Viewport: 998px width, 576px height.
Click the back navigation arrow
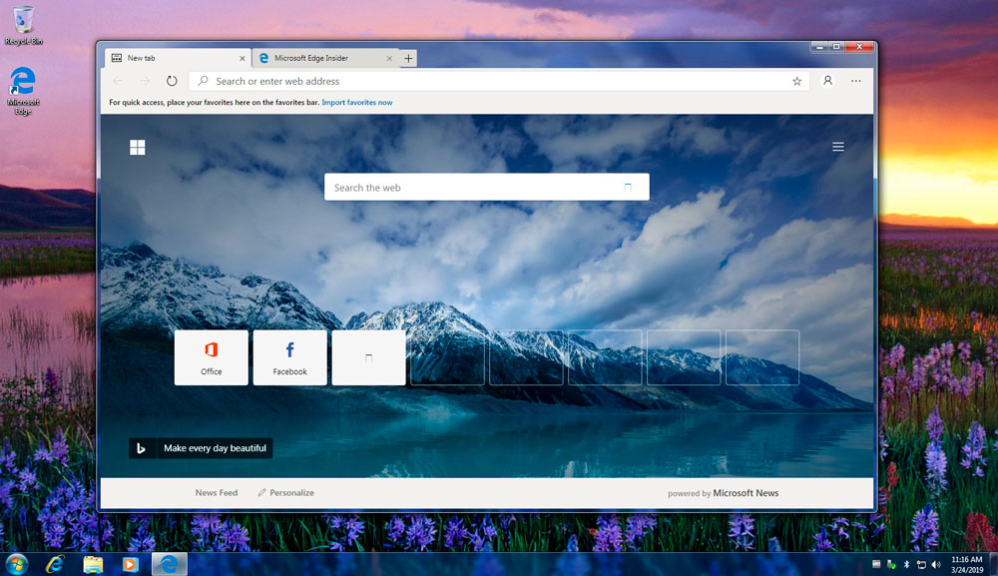click(x=118, y=81)
